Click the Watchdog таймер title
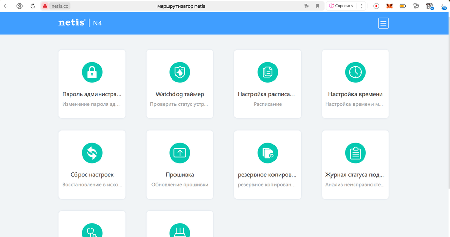The height and width of the screenshot is (237, 450). 180,94
